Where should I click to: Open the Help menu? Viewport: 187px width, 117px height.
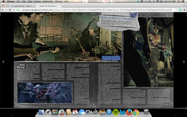click(66, 1)
